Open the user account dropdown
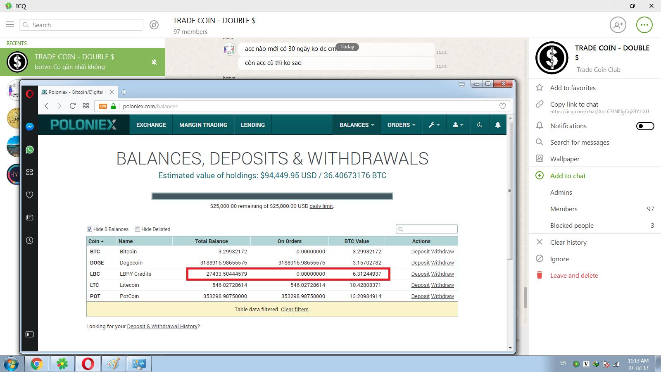Viewport: 661px width, 372px height. (x=458, y=125)
